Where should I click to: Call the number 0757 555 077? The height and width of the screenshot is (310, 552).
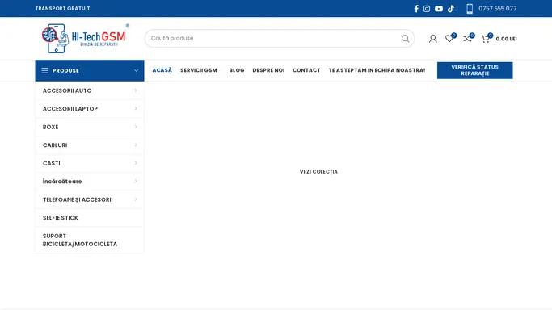point(497,8)
